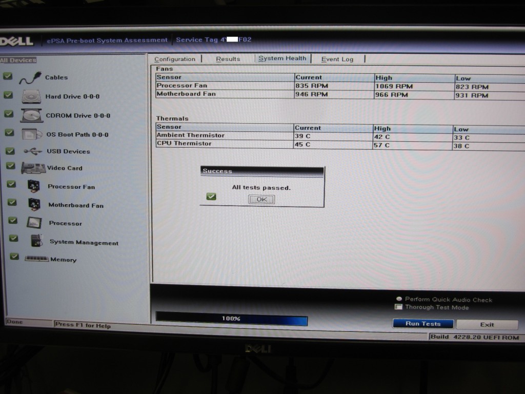Click the Cables device label
Image resolution: width=525 pixels, height=394 pixels.
(x=56, y=77)
